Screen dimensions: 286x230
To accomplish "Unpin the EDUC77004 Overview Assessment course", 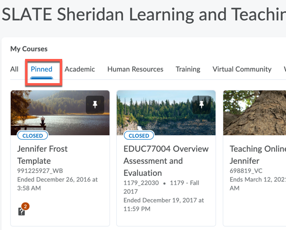I will (202, 105).
